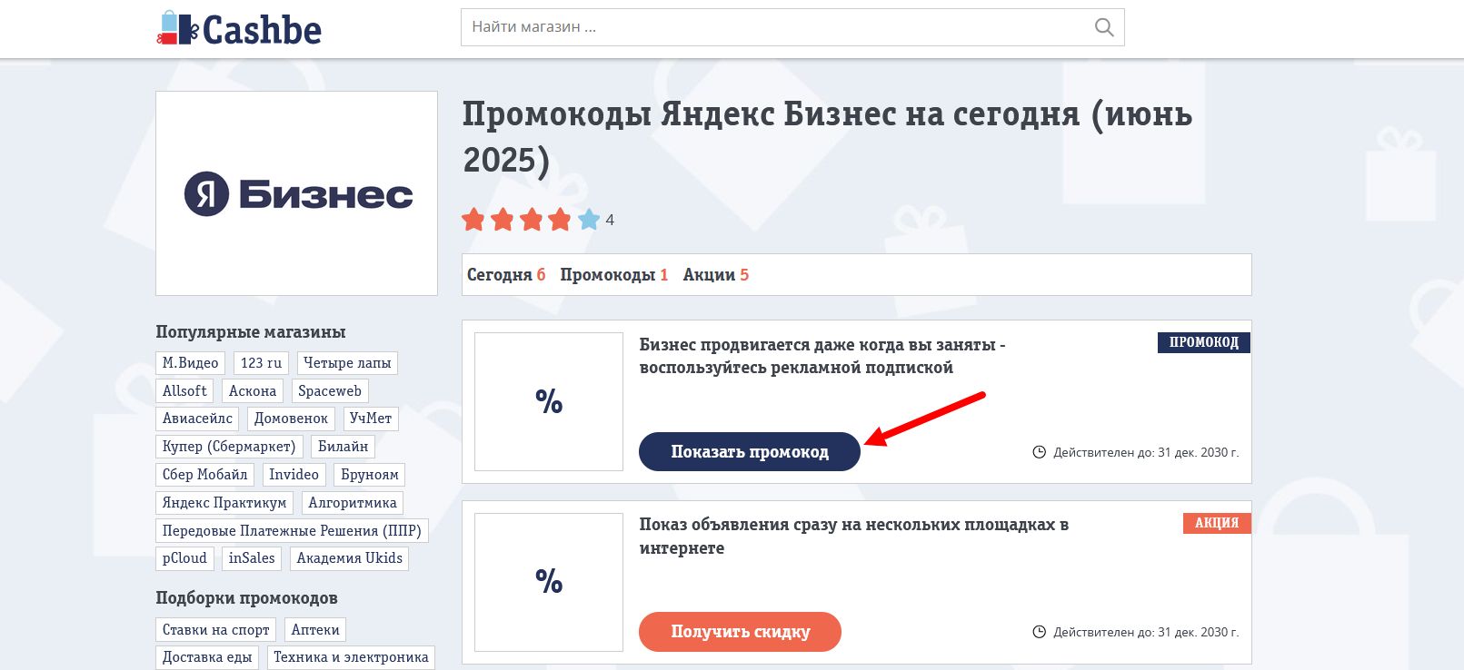Image resolution: width=1464 pixels, height=670 pixels.
Task: Open the 'Академия Ukids' store tag
Action: click(350, 558)
